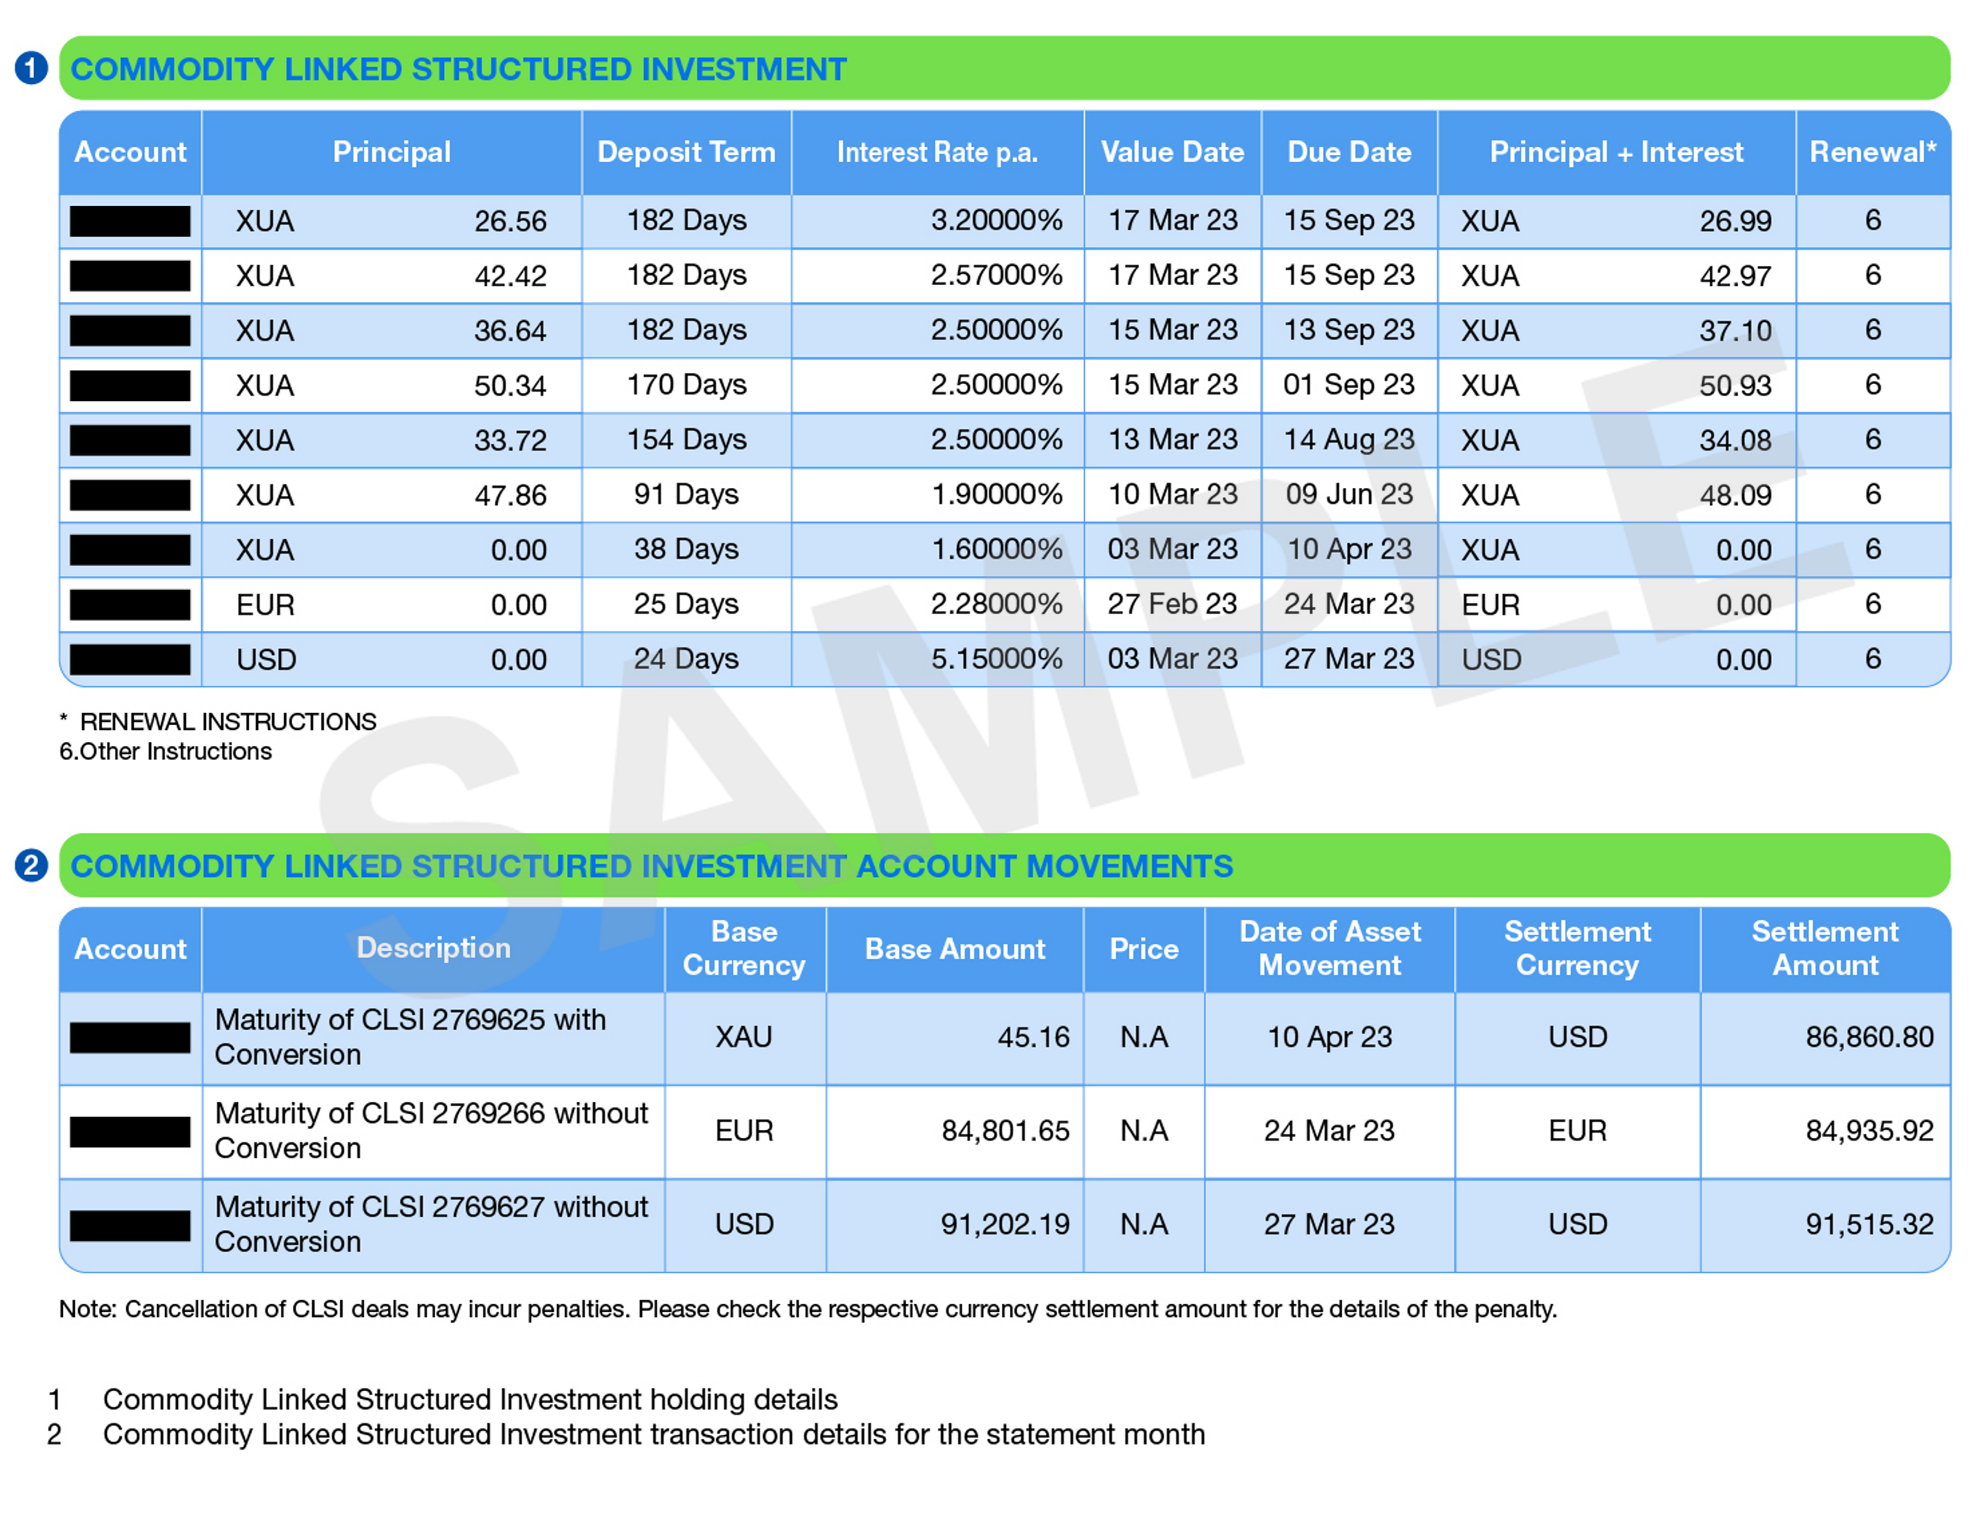Click the 91 Days deposit term cell
1987x1538 pixels.
[686, 494]
